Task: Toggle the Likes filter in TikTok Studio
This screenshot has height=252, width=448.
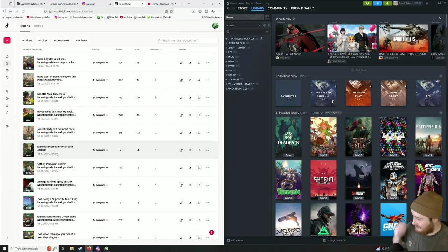Action: click(x=43, y=40)
